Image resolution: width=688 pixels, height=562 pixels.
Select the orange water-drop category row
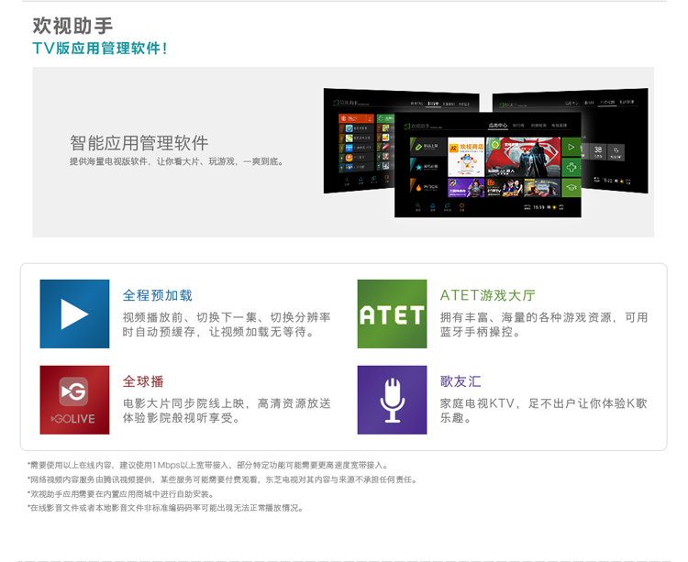click(x=427, y=187)
